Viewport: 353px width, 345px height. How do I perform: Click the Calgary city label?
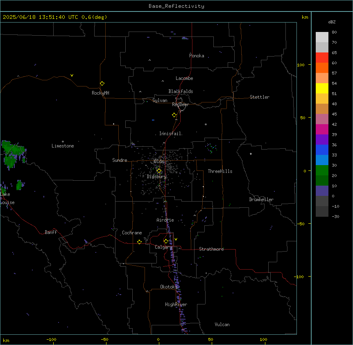(164, 247)
